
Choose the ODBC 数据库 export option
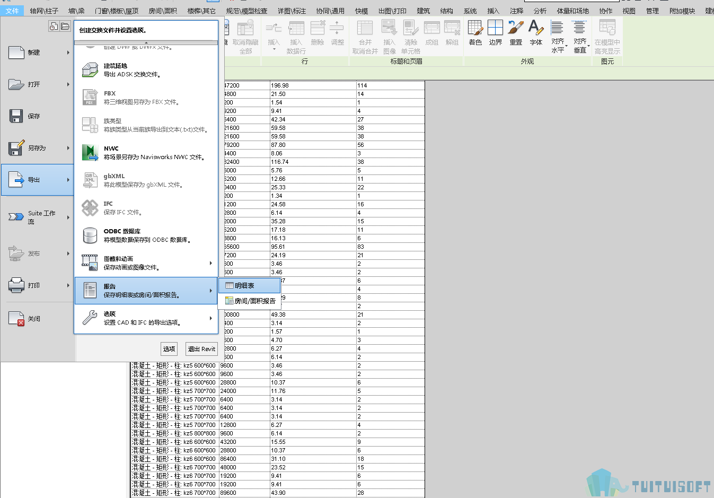(x=146, y=235)
